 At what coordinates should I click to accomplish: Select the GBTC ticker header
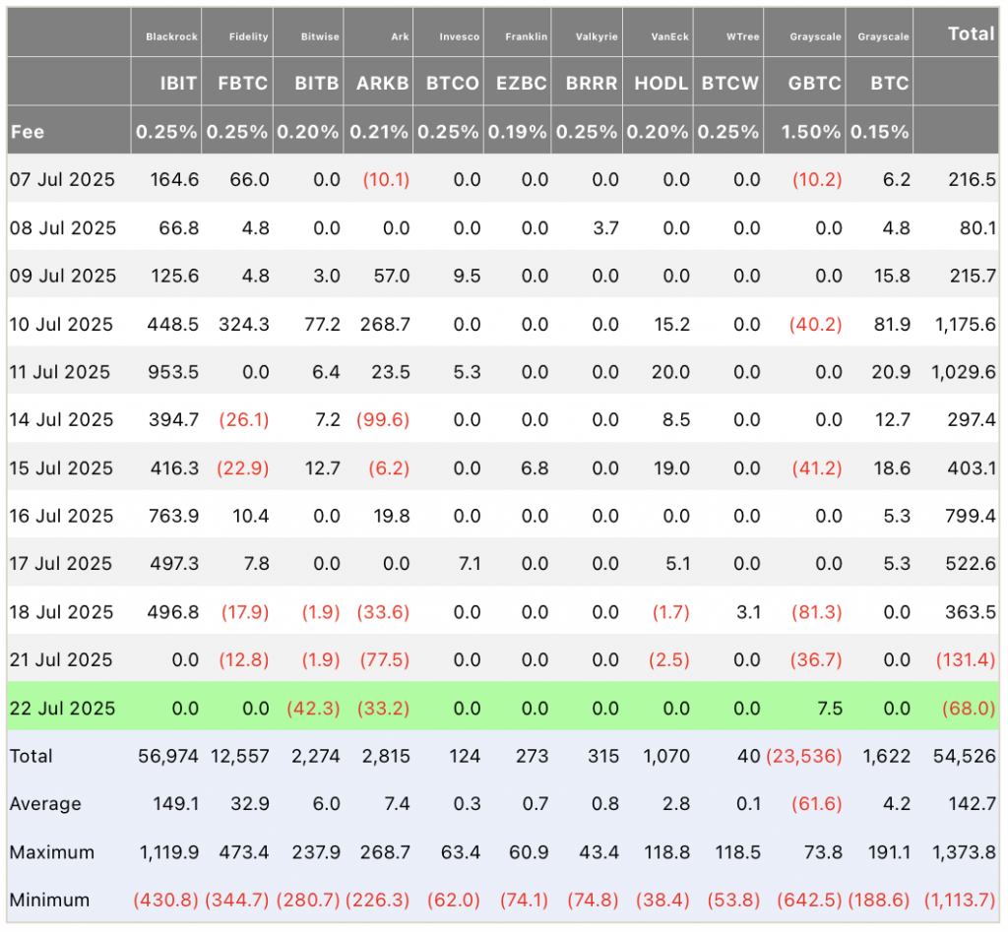coord(814,84)
